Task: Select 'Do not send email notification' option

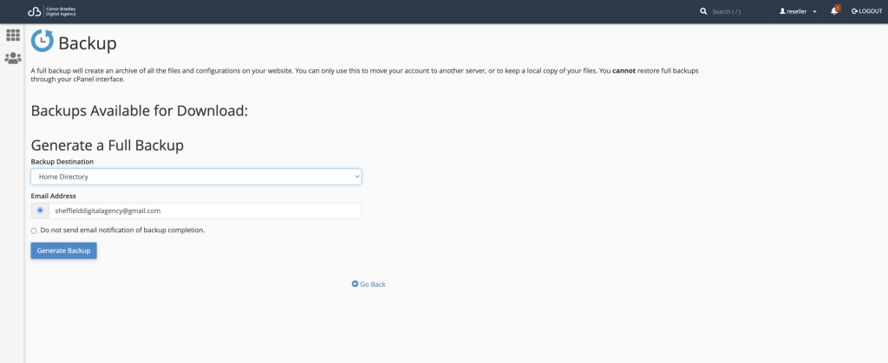Action: click(x=34, y=230)
